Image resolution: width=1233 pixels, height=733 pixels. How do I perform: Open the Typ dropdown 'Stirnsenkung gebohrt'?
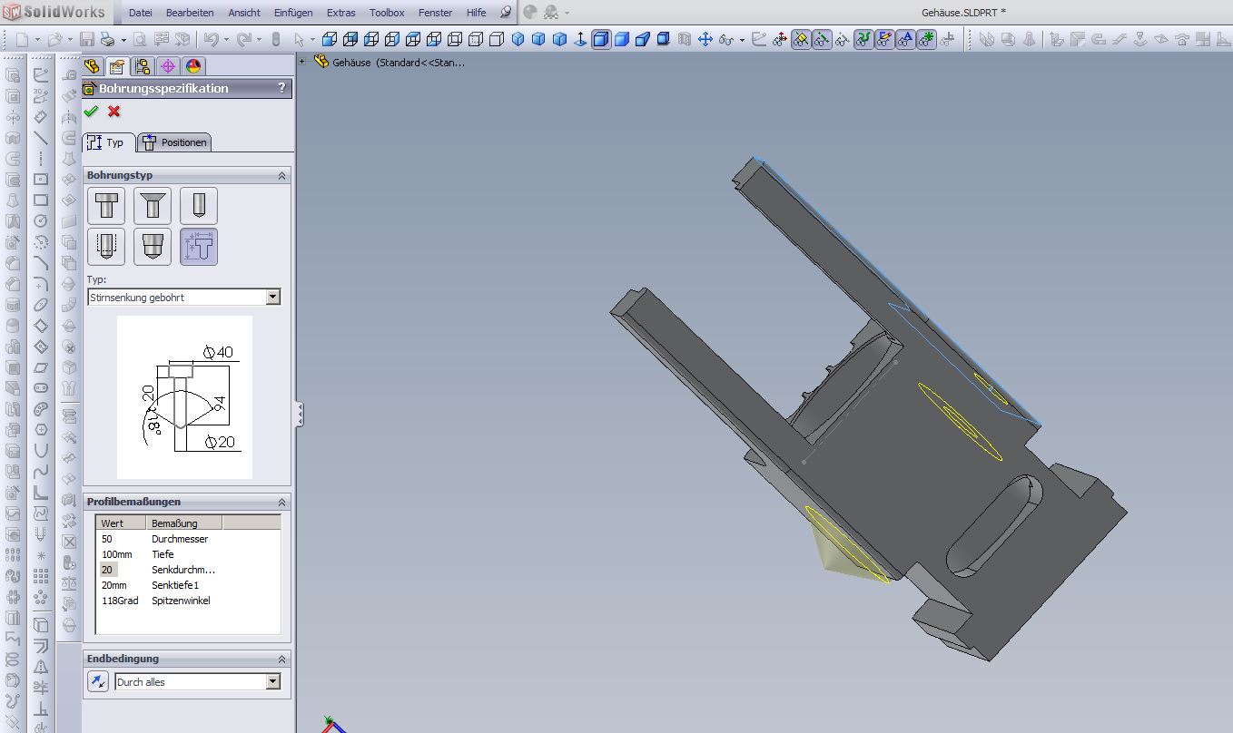pos(273,298)
